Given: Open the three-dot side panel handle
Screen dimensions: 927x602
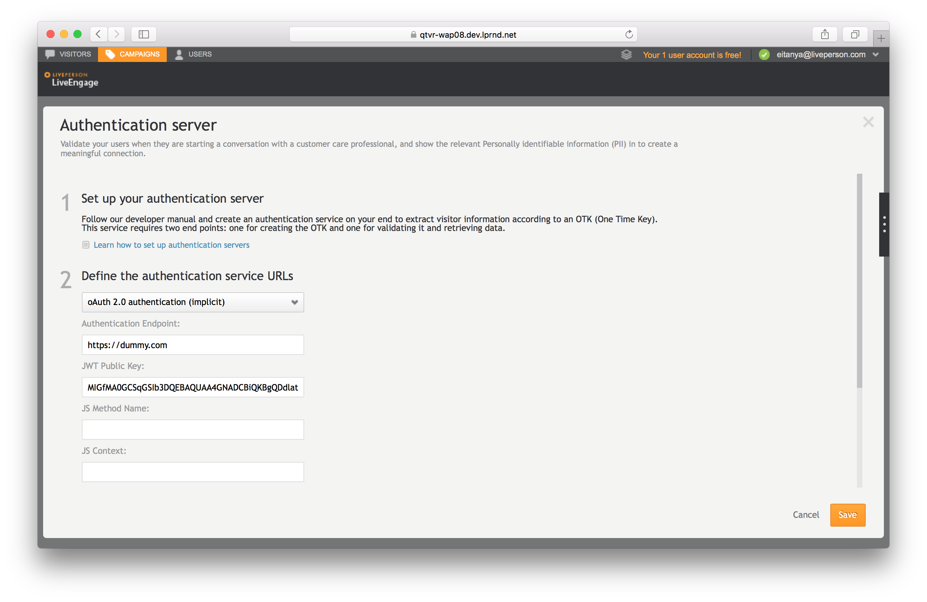Looking at the screenshot, I should tap(884, 224).
